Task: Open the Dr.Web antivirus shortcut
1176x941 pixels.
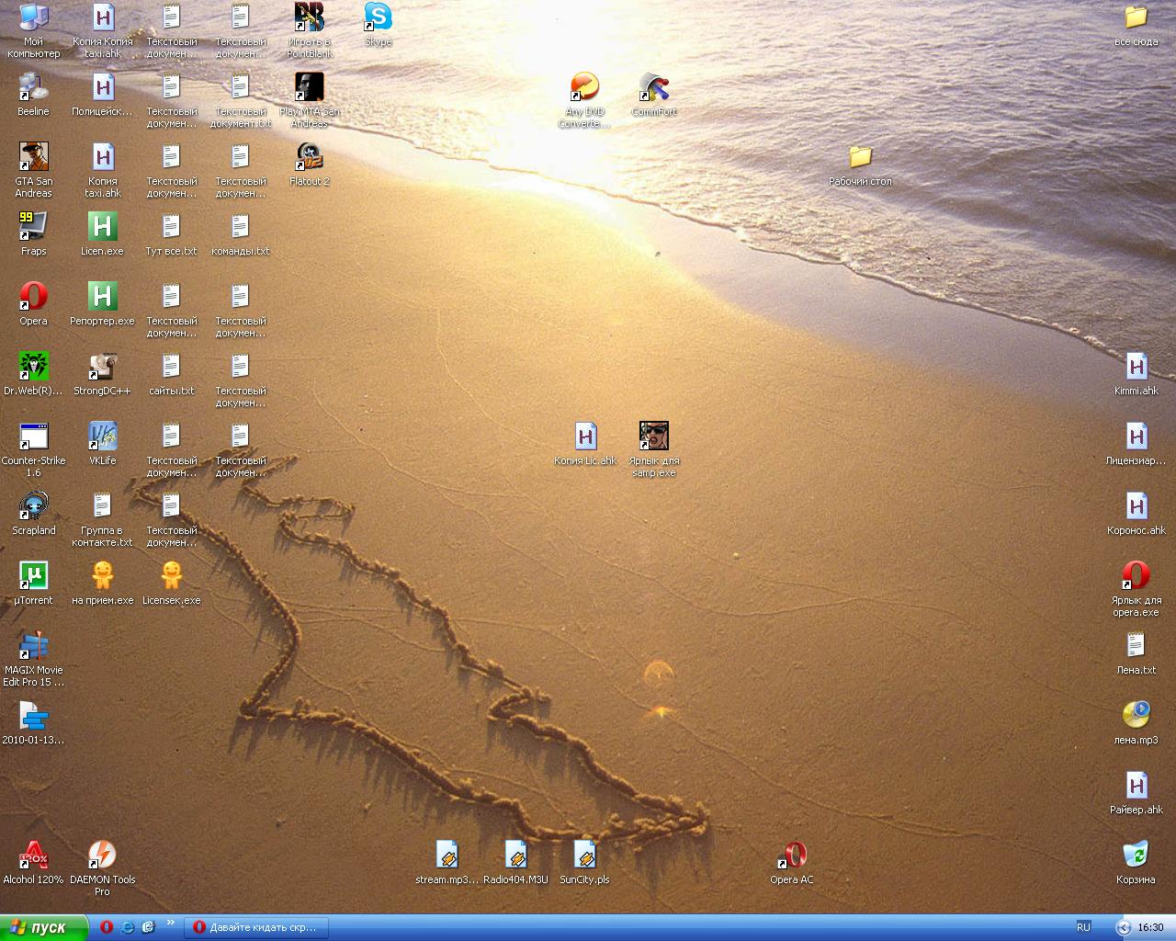Action: point(33,374)
